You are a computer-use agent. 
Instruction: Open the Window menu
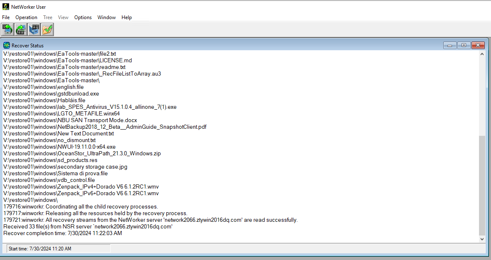tap(107, 17)
